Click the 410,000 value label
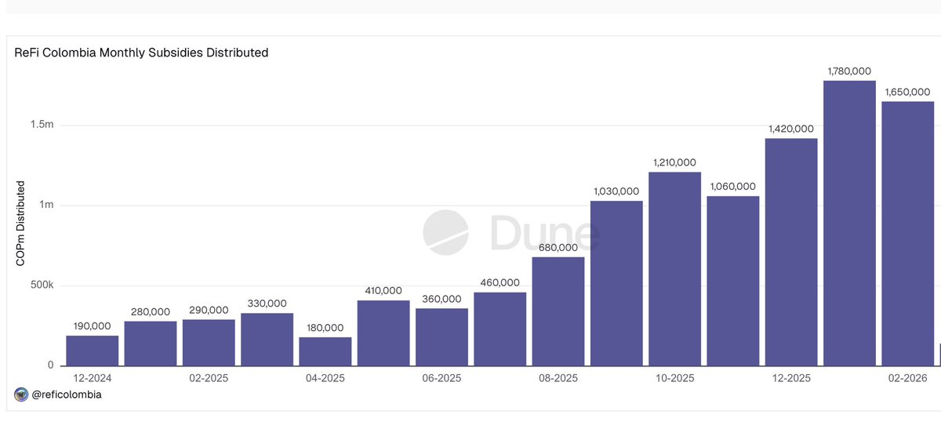941x422 pixels. coord(383,290)
